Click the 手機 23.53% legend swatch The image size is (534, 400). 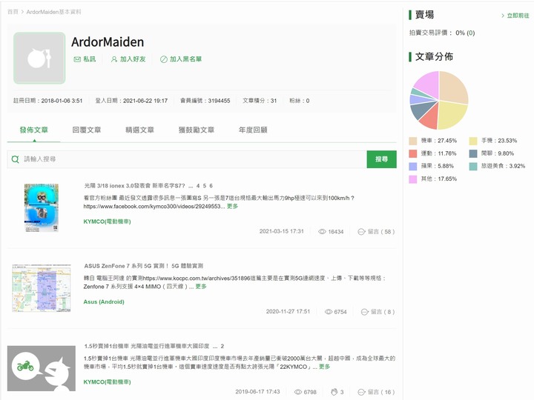pos(473,141)
